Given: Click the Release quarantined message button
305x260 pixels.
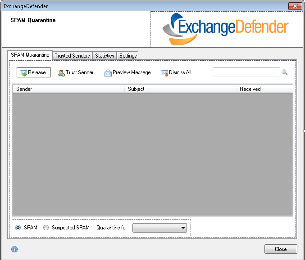Looking at the screenshot, I should [34, 72].
